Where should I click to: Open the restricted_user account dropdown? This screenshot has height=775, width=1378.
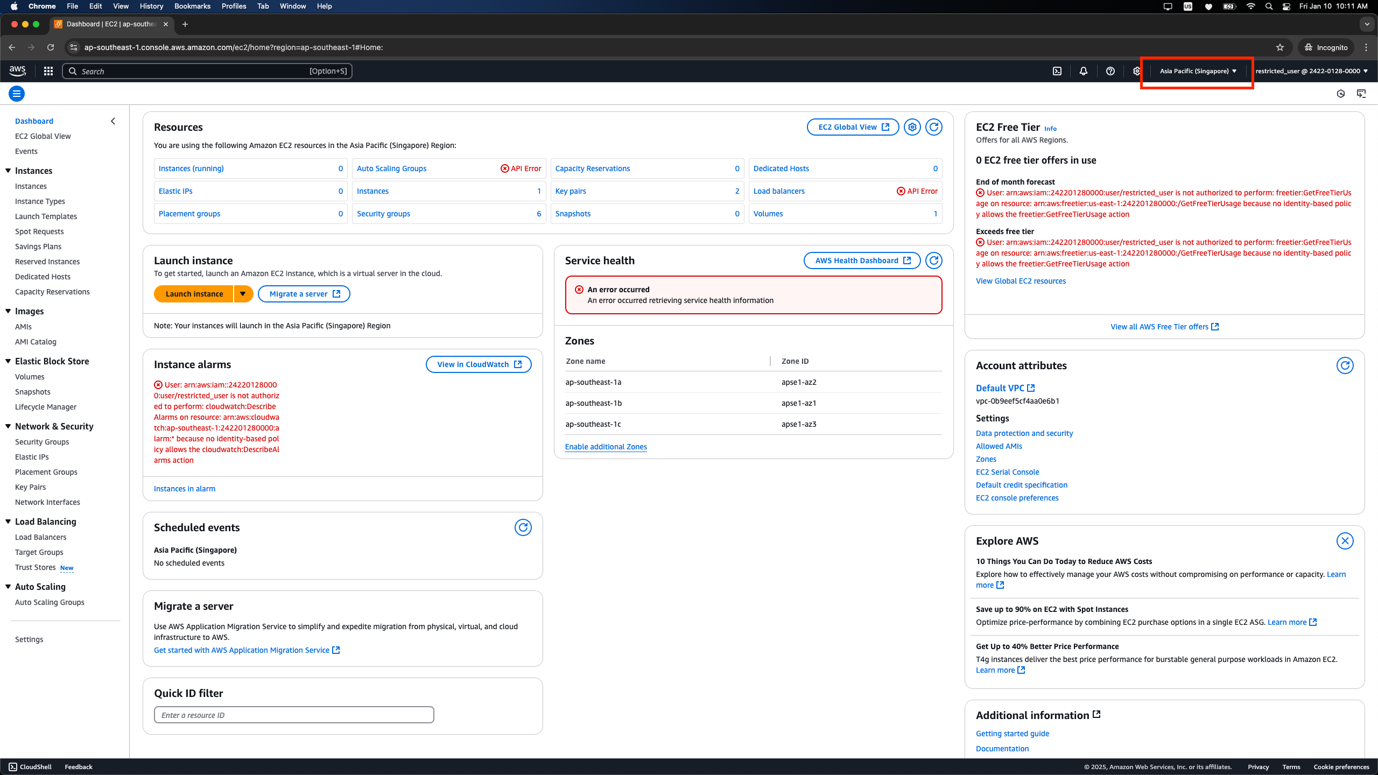1311,71
